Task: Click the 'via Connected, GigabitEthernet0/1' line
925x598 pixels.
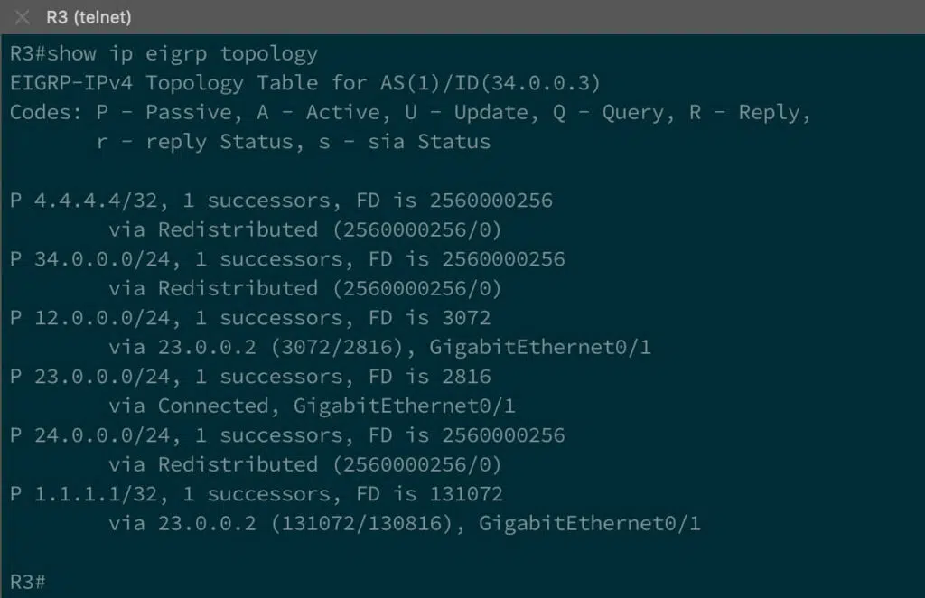Action: coord(312,406)
